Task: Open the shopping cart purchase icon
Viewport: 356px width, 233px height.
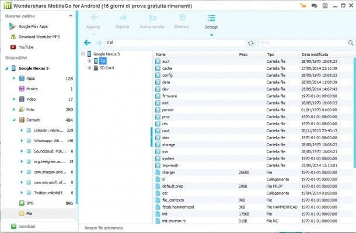Action: click(x=303, y=6)
